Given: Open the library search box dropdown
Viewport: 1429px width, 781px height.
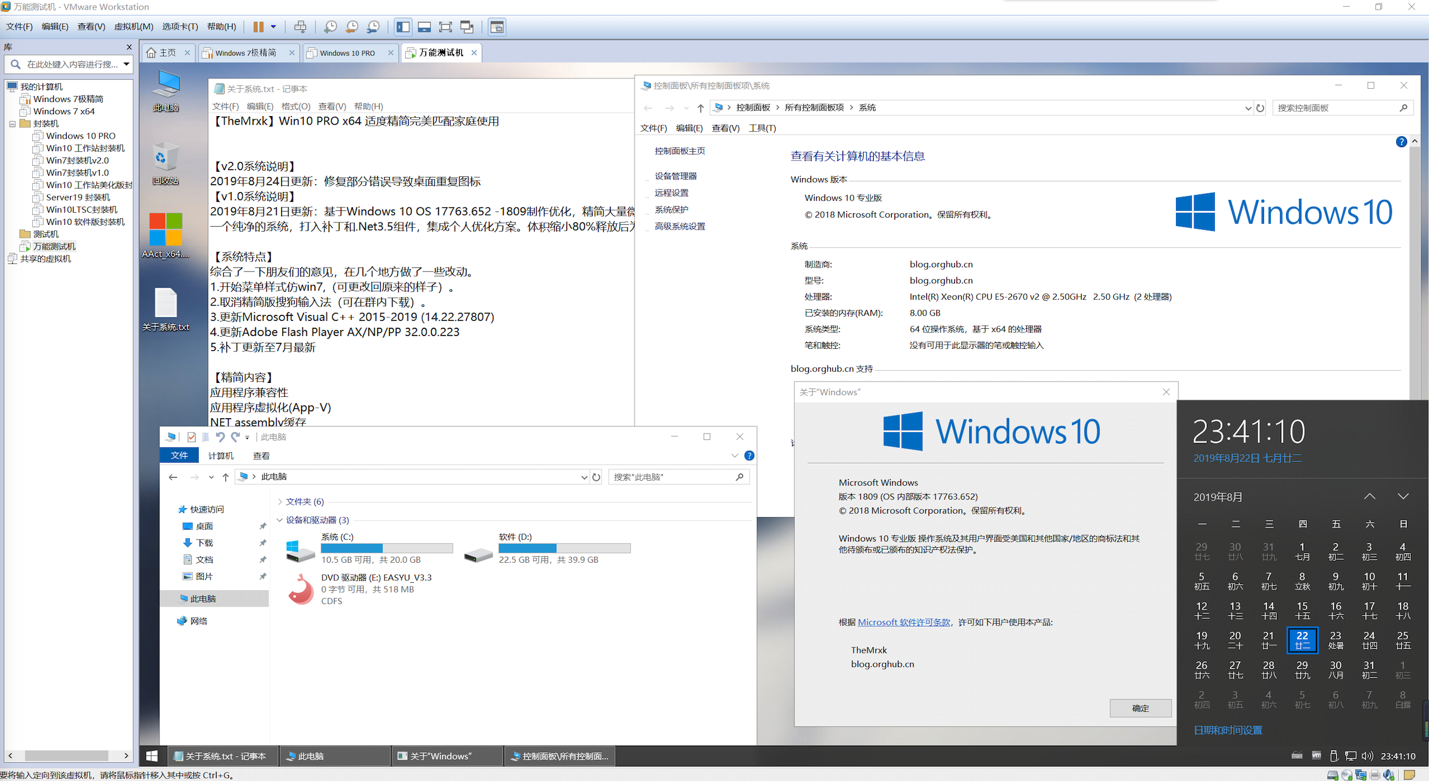Looking at the screenshot, I should [126, 64].
